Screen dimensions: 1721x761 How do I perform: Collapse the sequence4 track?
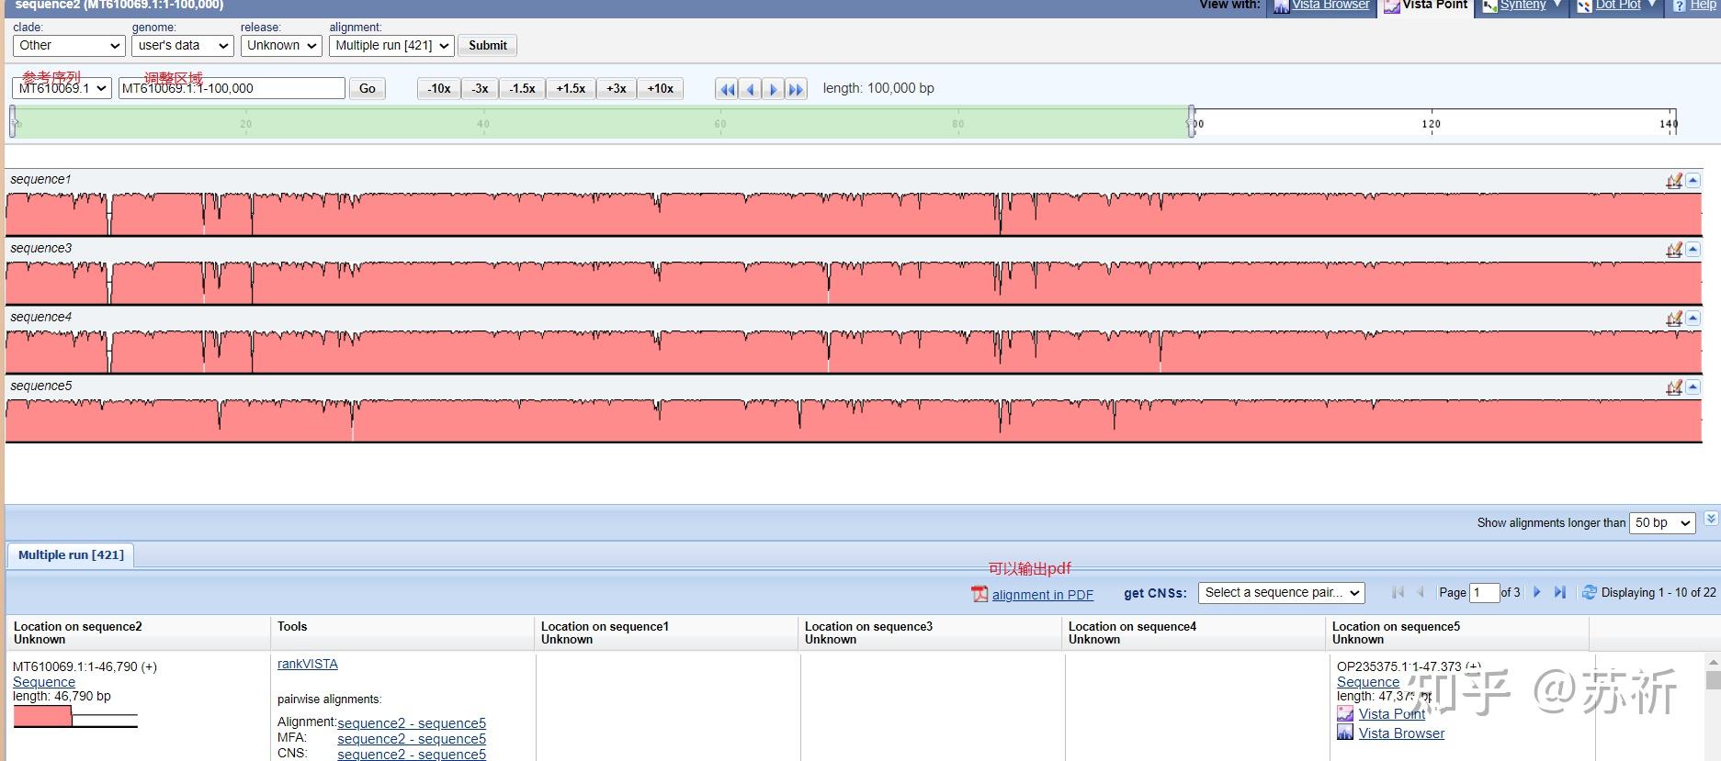(x=1693, y=319)
